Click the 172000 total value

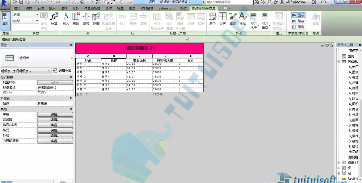click(158, 94)
